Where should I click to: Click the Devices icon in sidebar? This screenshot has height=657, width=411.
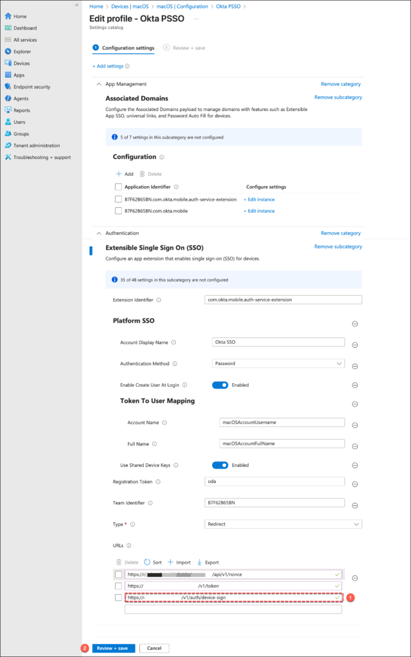point(8,64)
